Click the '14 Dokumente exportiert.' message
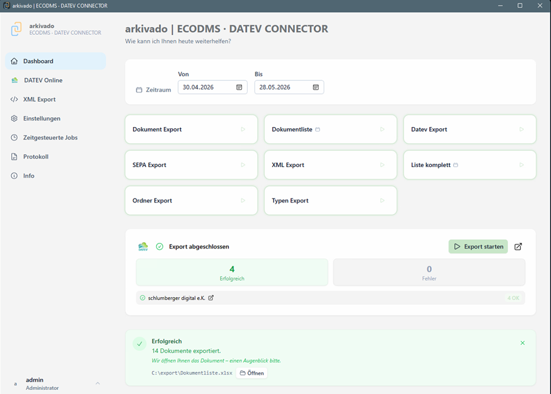The height and width of the screenshot is (394, 551). coord(186,351)
